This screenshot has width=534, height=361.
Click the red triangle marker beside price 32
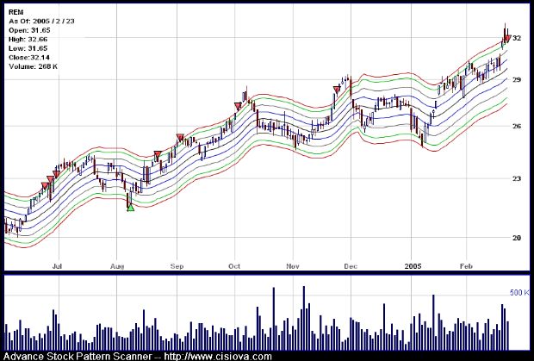[507, 39]
